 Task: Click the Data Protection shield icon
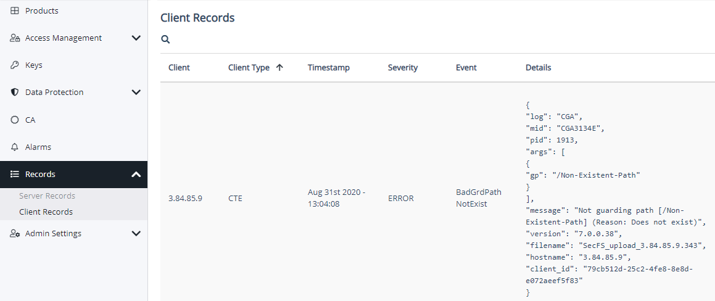point(15,93)
